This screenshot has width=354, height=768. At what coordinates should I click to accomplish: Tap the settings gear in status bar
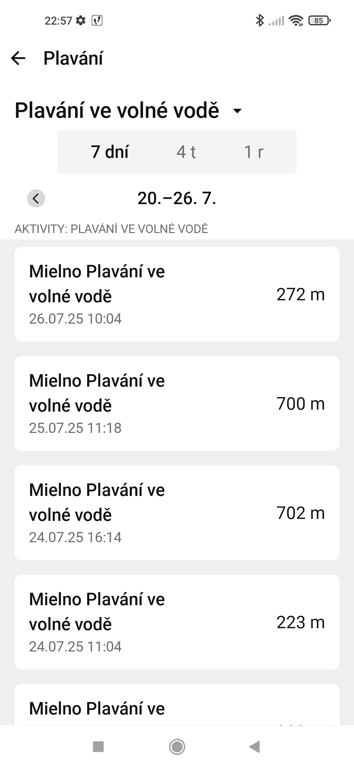80,21
